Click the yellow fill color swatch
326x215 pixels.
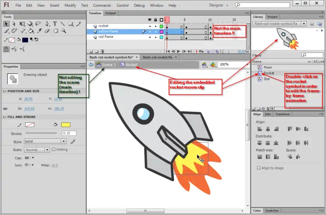pyautogui.click(x=66, y=125)
